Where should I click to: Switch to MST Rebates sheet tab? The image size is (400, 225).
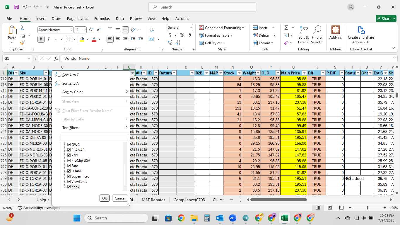[153, 200]
